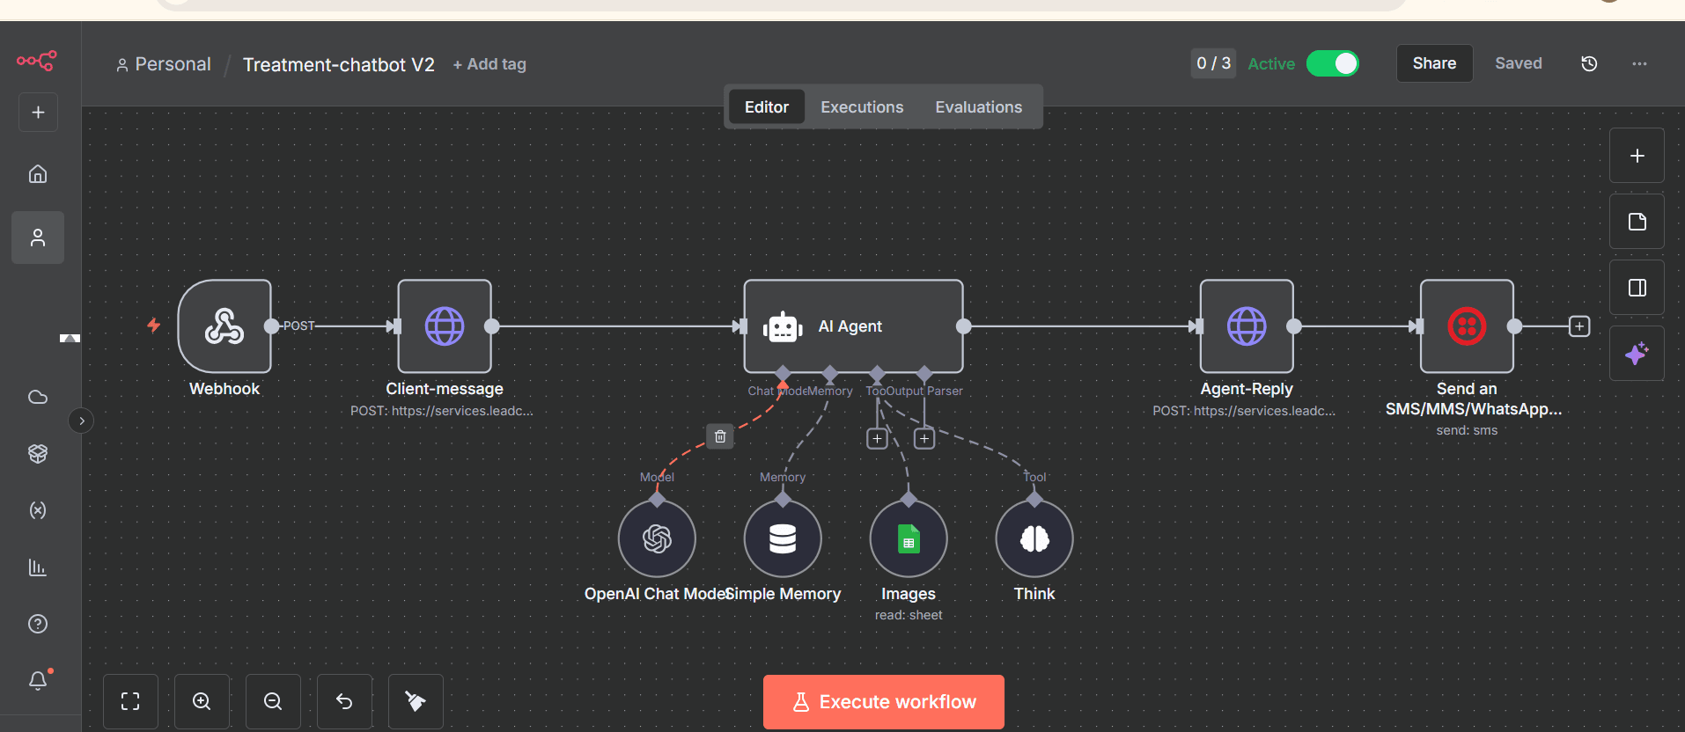Create new item with sidebar plus button

click(x=38, y=113)
